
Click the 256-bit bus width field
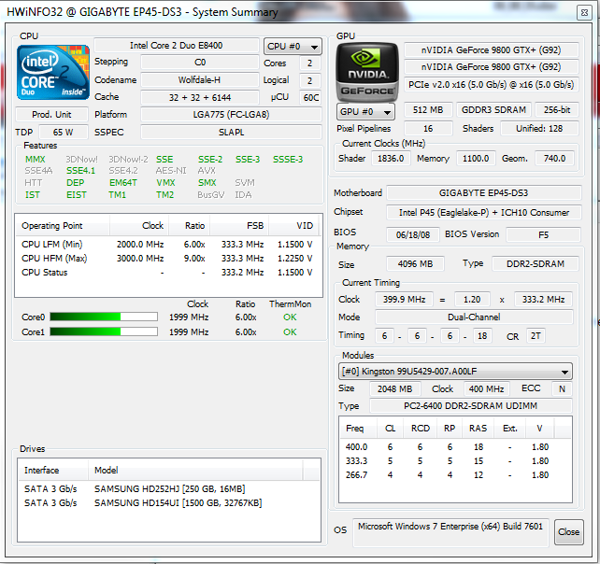pyautogui.click(x=557, y=110)
